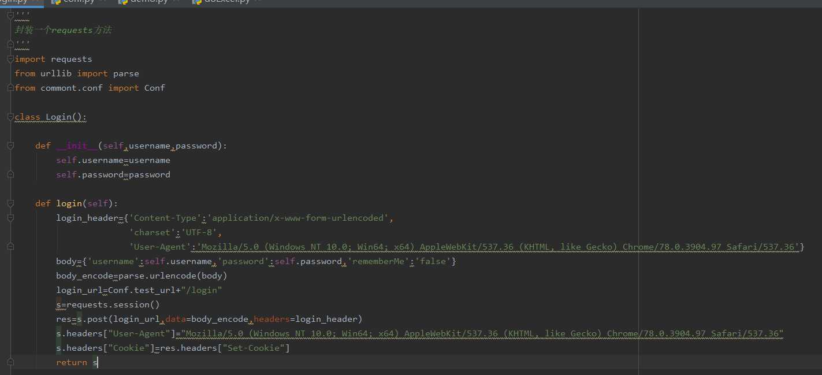Place cursor in the Chinese docstring comment
The width and height of the screenshot is (822, 375).
coord(63,30)
